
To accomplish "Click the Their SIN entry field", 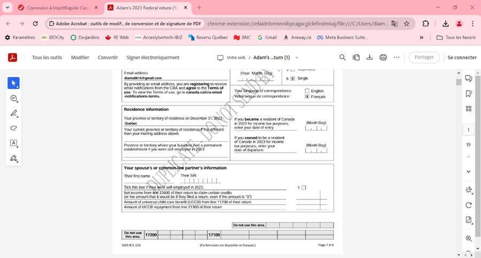I will [x=200, y=181].
